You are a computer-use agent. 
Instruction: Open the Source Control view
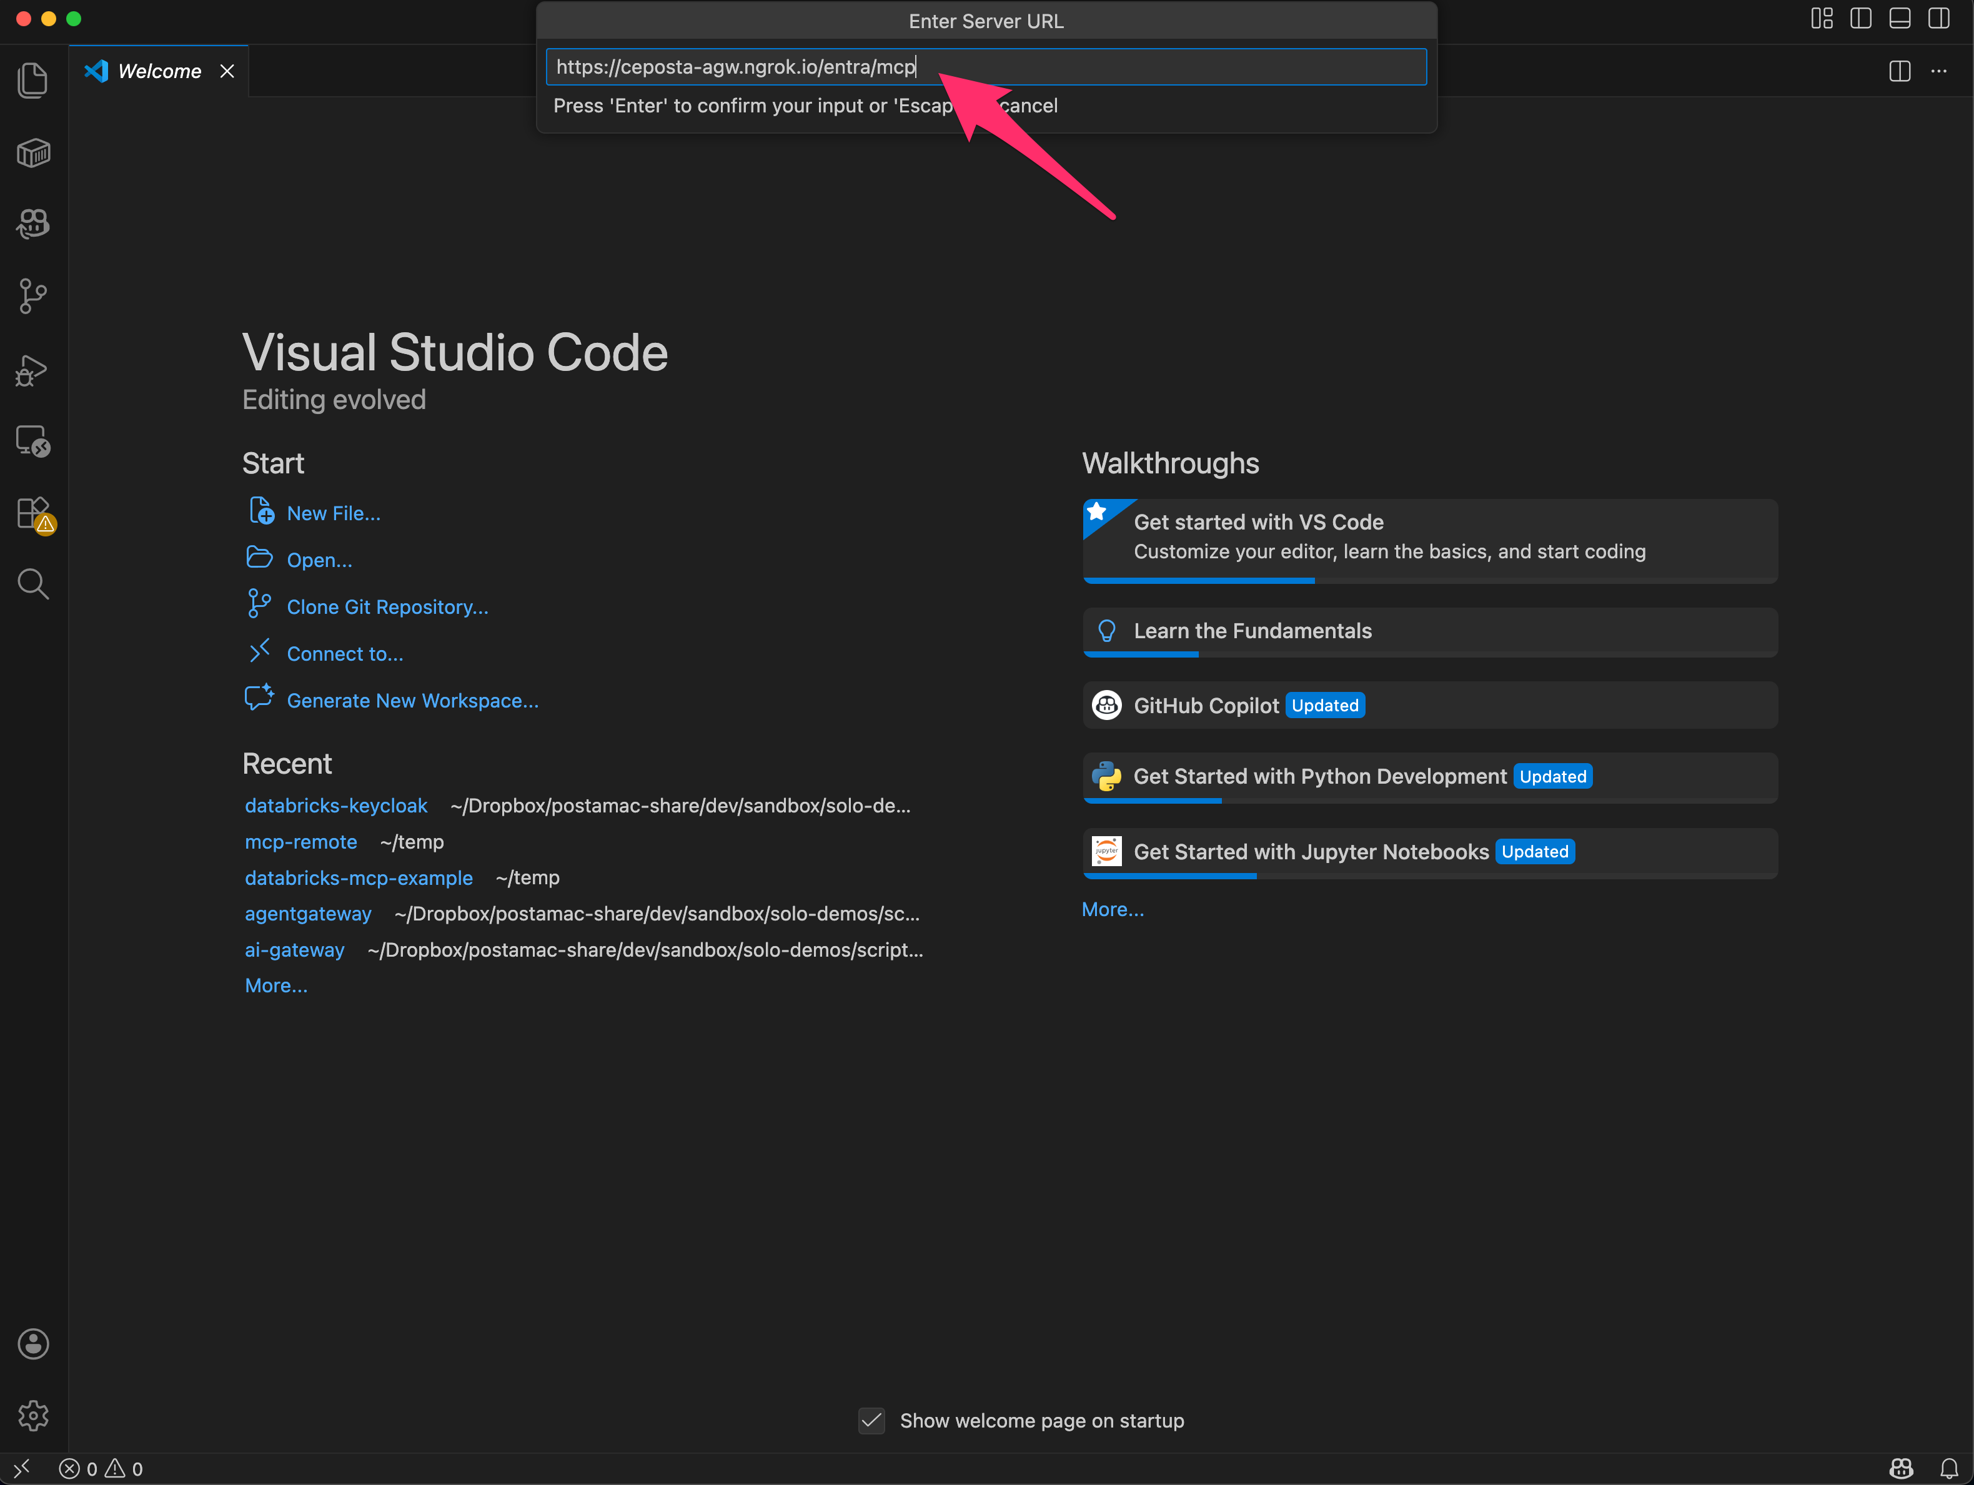click(33, 296)
